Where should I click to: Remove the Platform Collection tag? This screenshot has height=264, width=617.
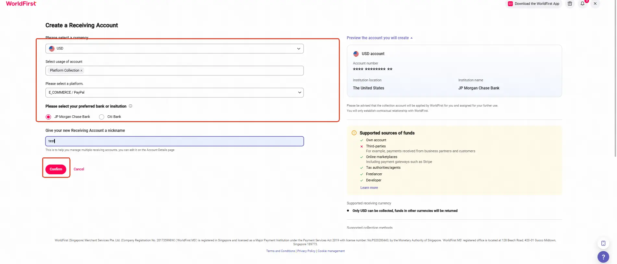(81, 71)
